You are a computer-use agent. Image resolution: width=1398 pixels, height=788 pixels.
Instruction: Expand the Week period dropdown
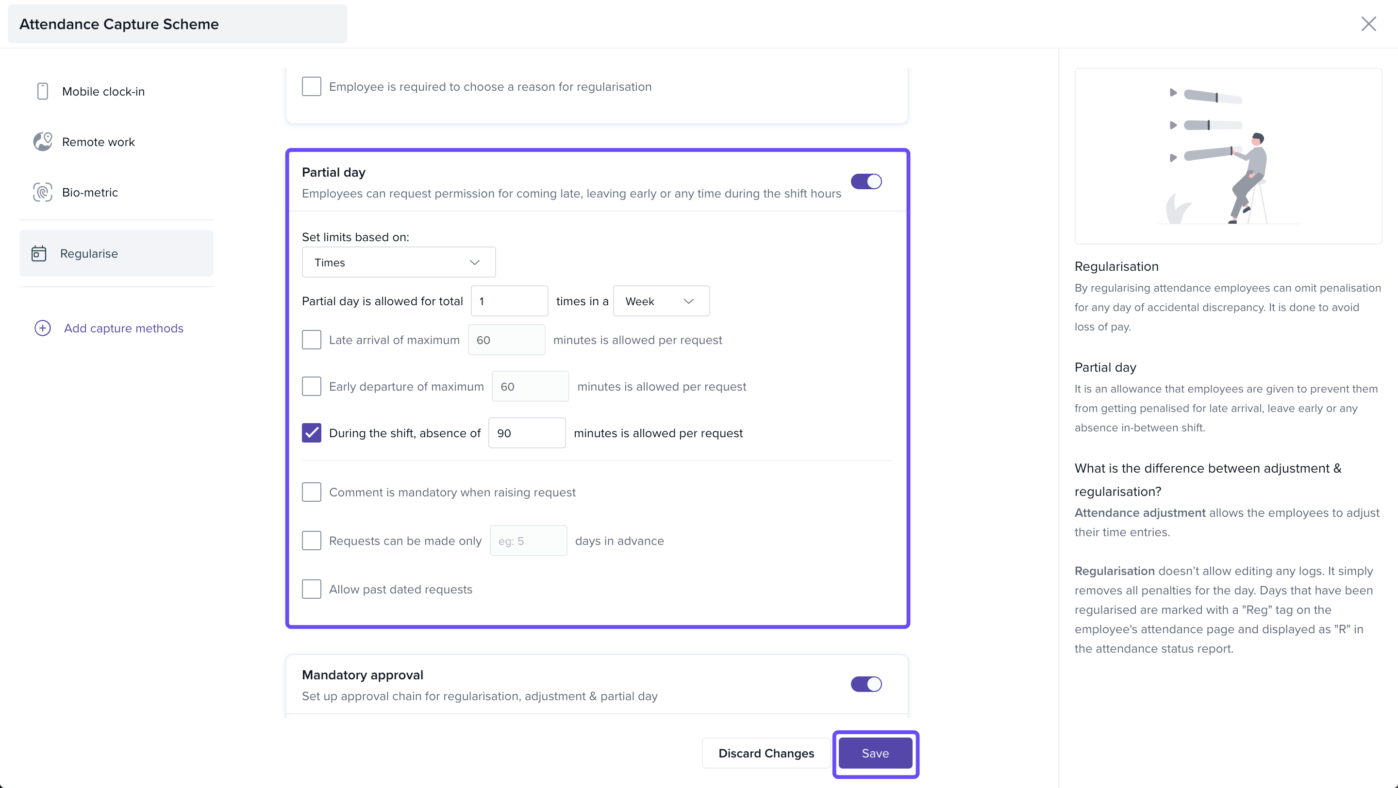pos(661,301)
